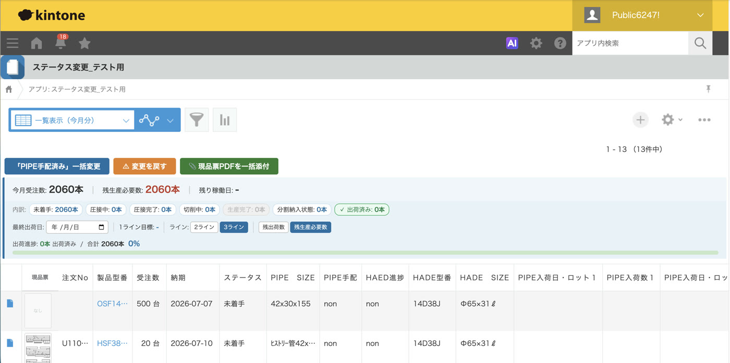Open the bar chart graph icon
The width and height of the screenshot is (730, 363).
click(x=225, y=120)
